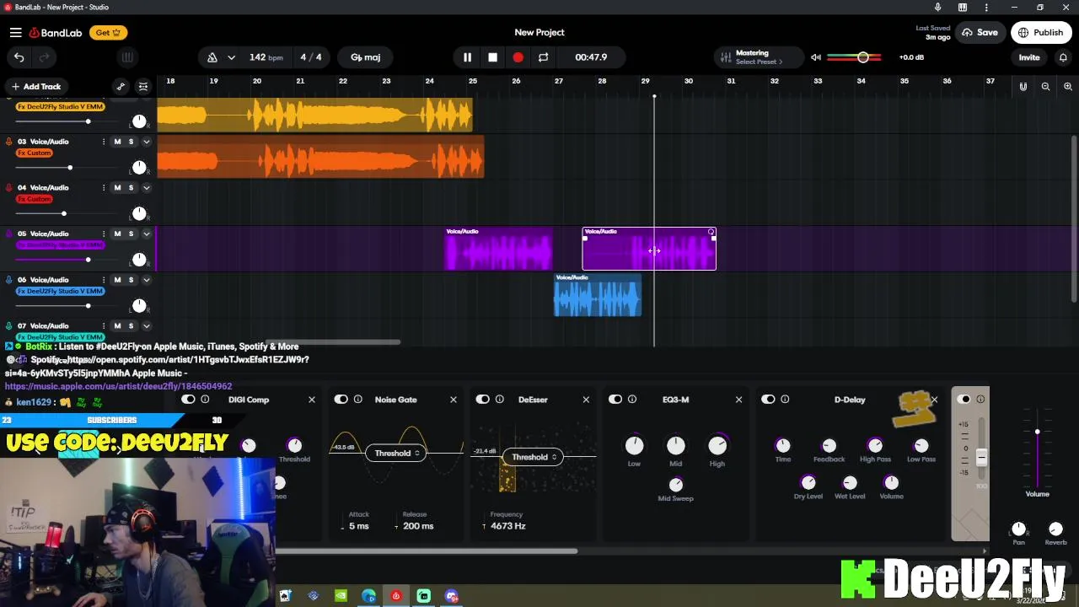Remove the EQ3-M effect
The width and height of the screenshot is (1079, 607).
click(738, 400)
